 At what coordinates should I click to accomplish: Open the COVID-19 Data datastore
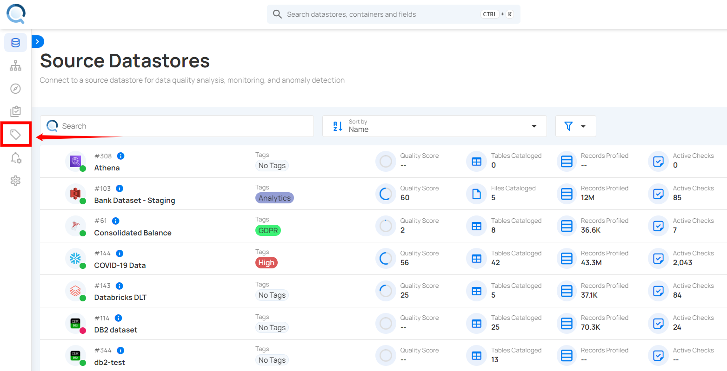click(120, 266)
